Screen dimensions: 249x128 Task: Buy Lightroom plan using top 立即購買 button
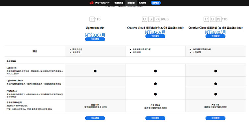(x=95, y=39)
